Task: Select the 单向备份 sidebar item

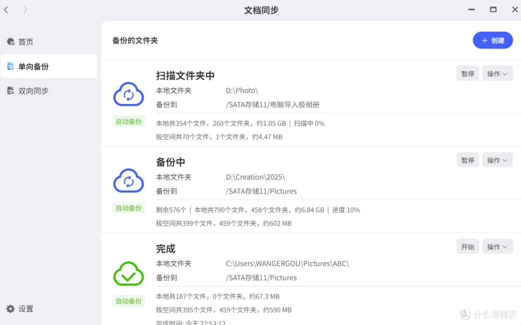Action: pos(49,66)
